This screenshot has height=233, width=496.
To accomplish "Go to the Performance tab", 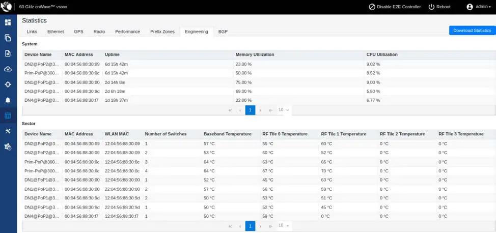I will pos(127,32).
